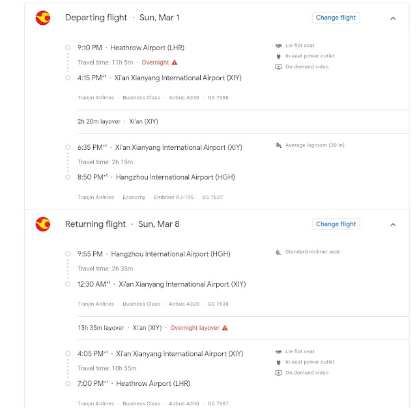Click the 2h 20m layover Xi'an row
The image size is (417, 408).
pyautogui.click(x=243, y=121)
